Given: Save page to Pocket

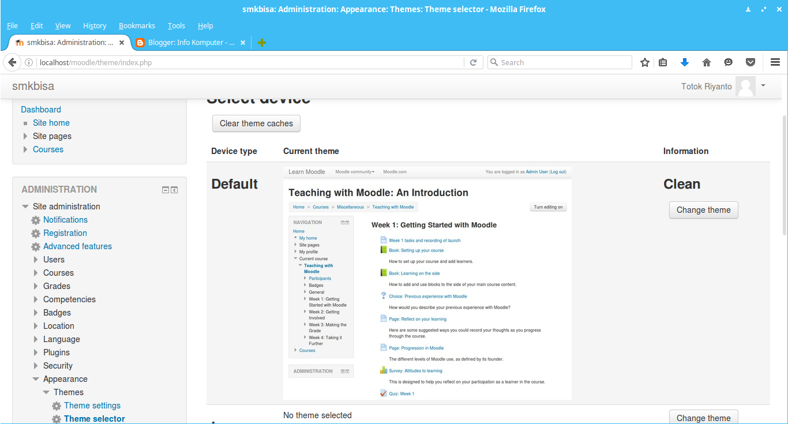Looking at the screenshot, I should [x=751, y=62].
